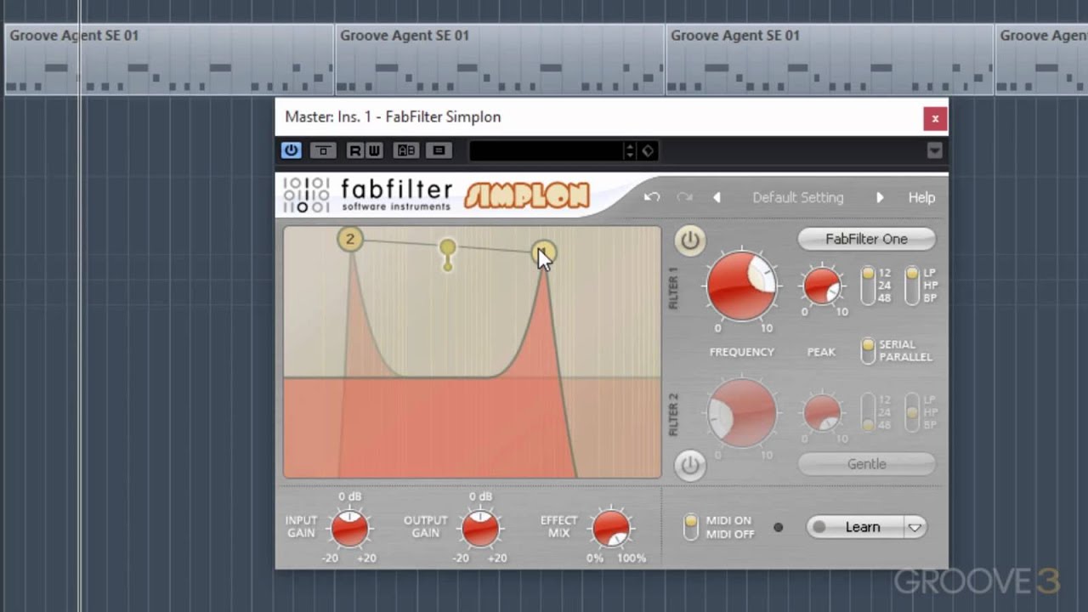
Task: Enable the Read automation R button
Action: pos(354,150)
